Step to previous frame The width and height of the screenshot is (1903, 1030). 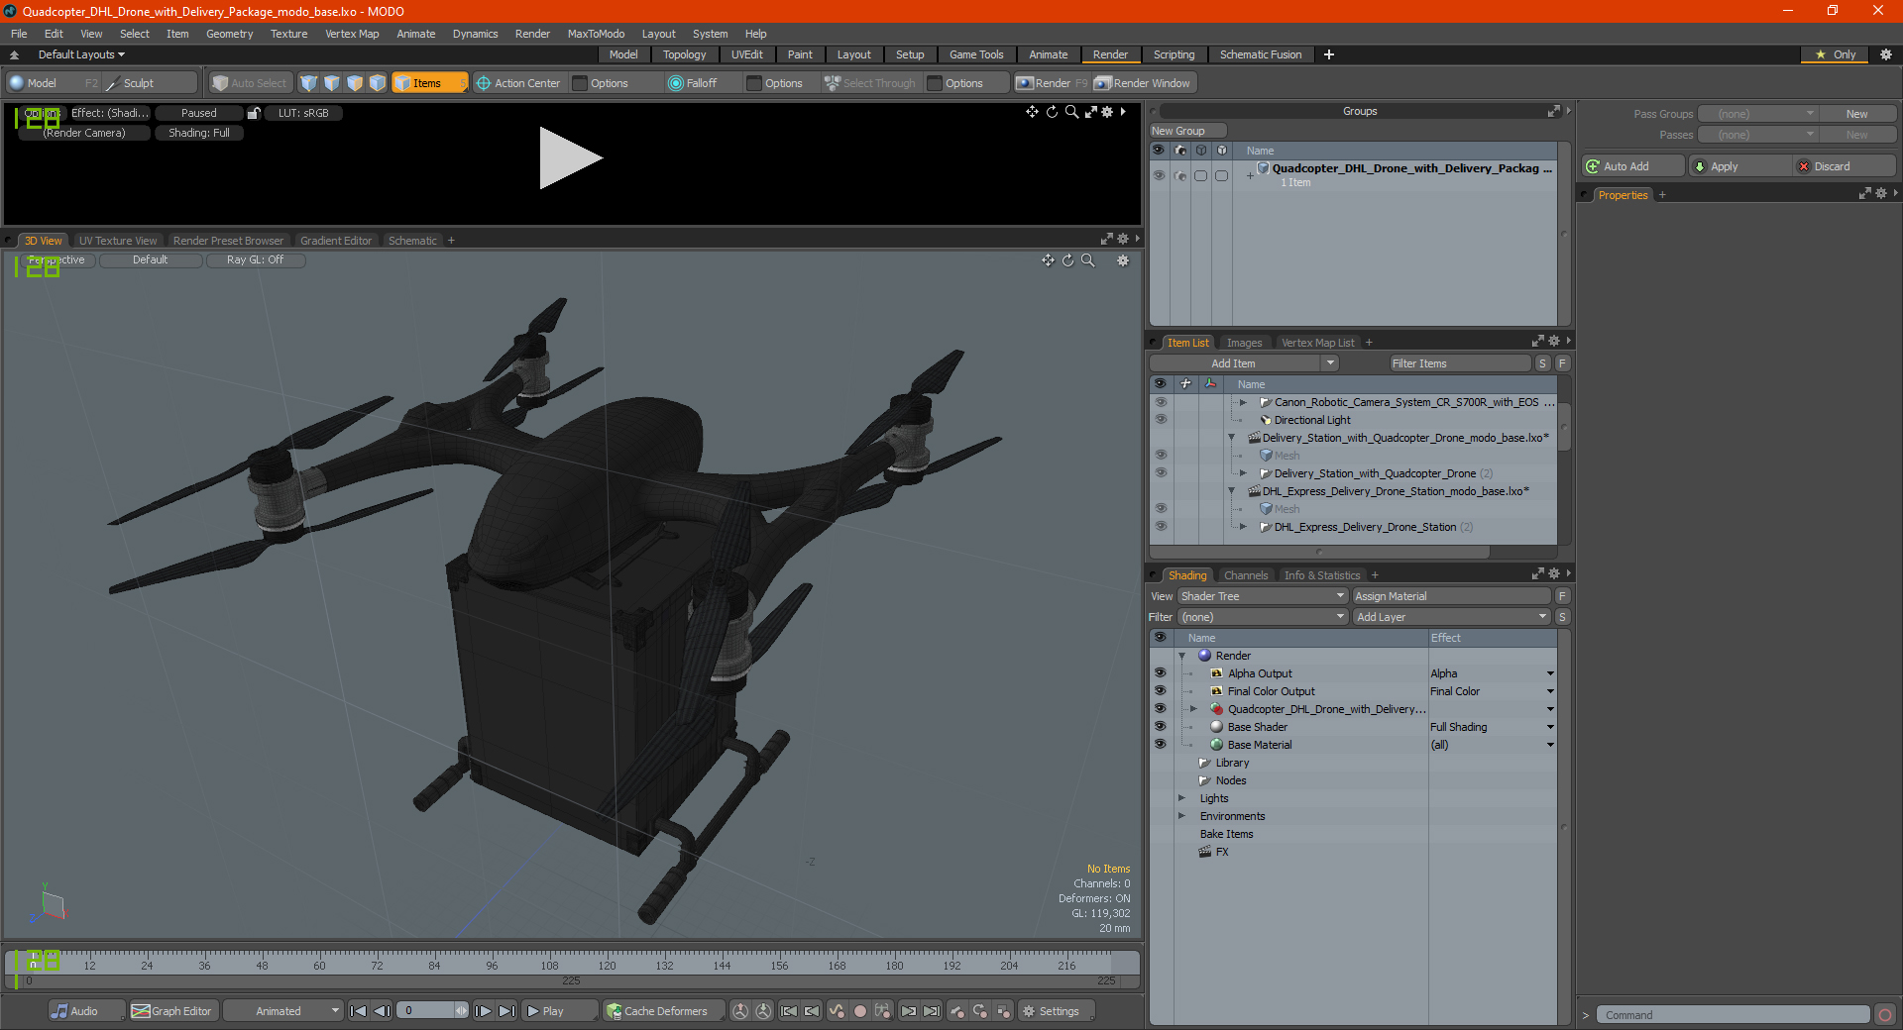382,1011
